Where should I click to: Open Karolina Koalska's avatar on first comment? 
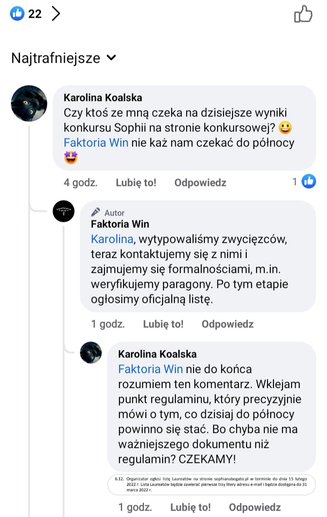point(29,104)
